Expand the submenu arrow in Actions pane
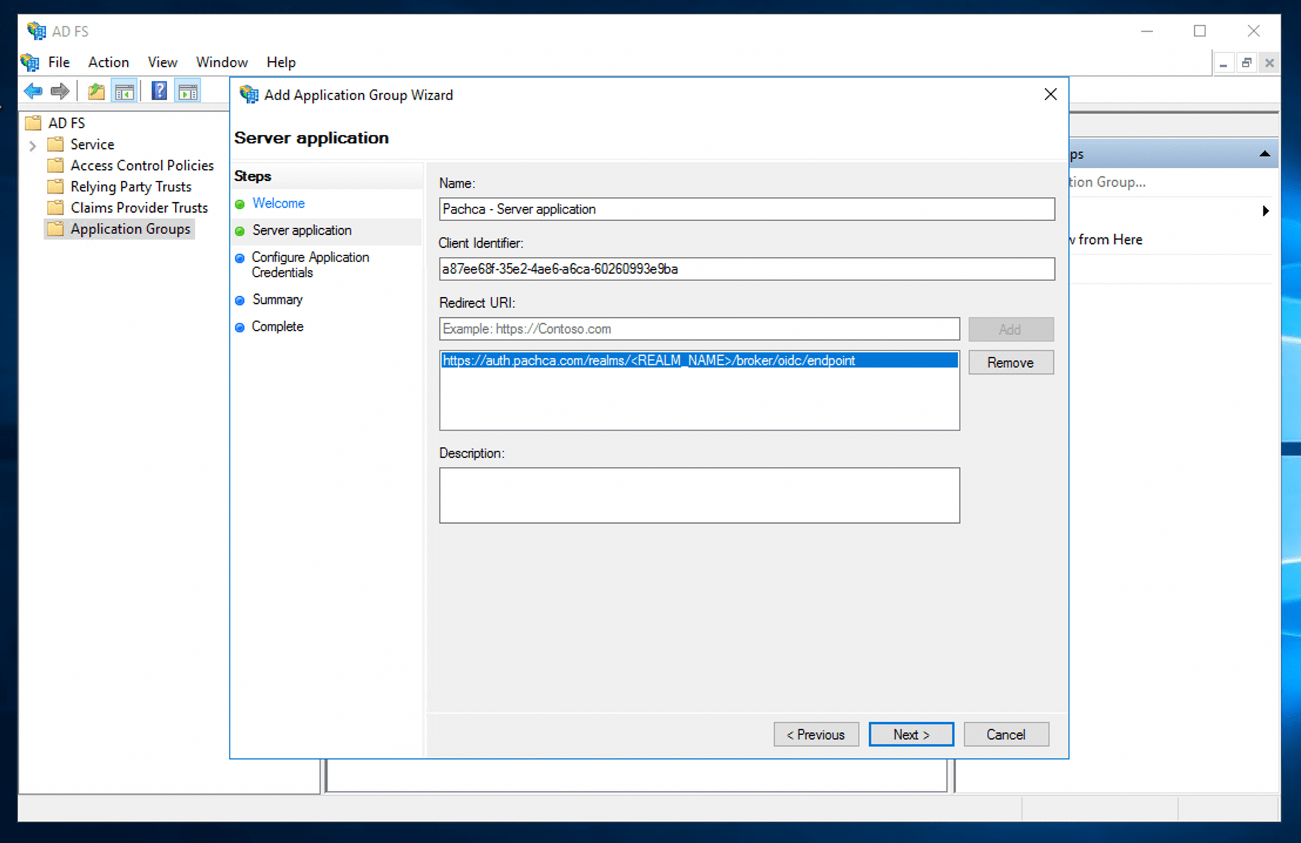The width and height of the screenshot is (1301, 843). pos(1265,211)
